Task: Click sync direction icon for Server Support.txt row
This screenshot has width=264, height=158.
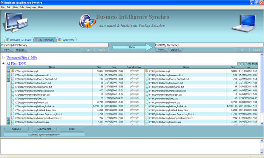Action: 134,79
